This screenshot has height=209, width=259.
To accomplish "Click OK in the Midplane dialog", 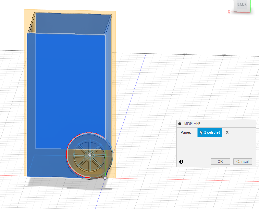I will (x=220, y=162).
